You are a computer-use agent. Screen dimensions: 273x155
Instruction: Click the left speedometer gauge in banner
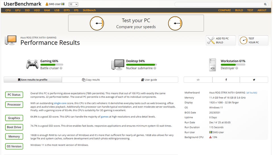coord(97,23)
